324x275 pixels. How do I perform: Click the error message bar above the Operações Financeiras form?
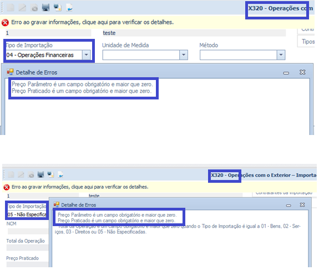158,22
